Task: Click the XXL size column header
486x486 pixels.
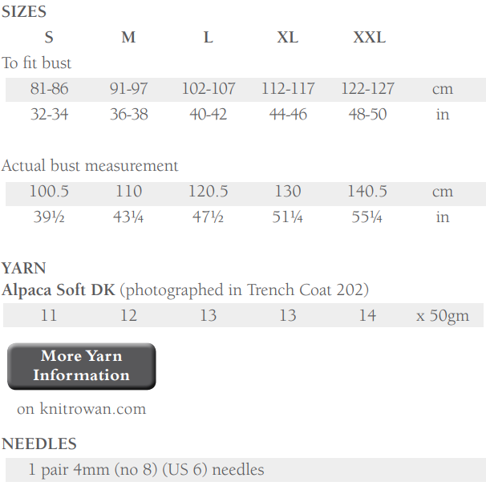Action: point(369,38)
